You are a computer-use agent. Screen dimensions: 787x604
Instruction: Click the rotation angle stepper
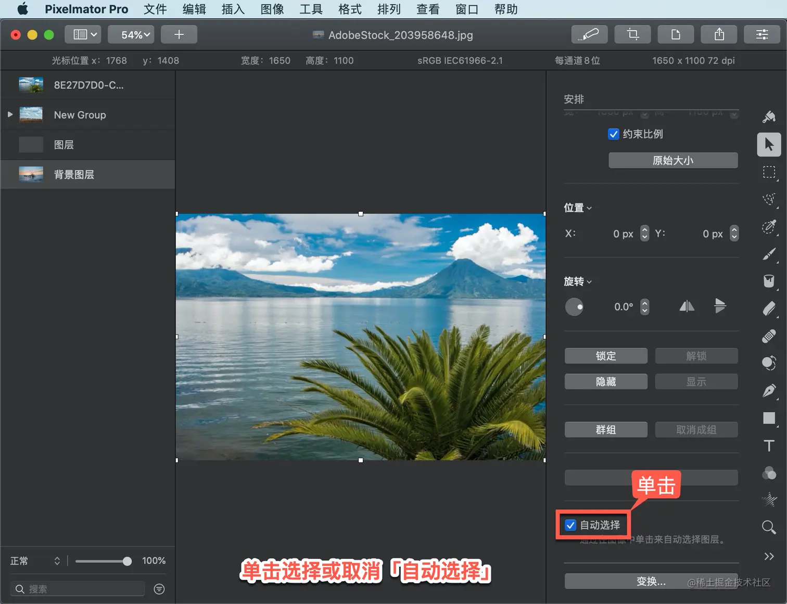point(644,306)
